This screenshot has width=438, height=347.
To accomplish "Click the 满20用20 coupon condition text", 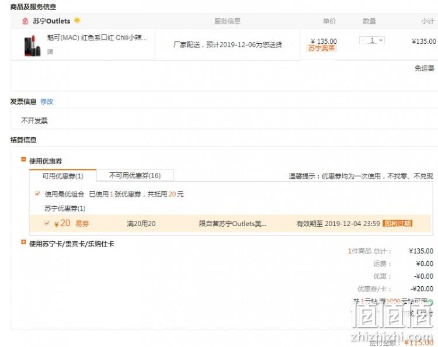I will point(141,224).
